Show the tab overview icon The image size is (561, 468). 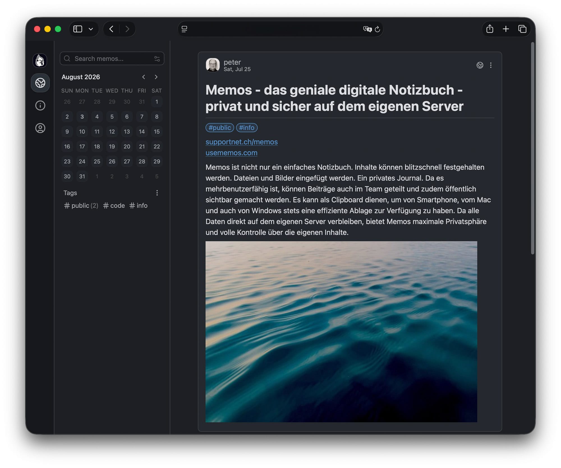point(522,29)
